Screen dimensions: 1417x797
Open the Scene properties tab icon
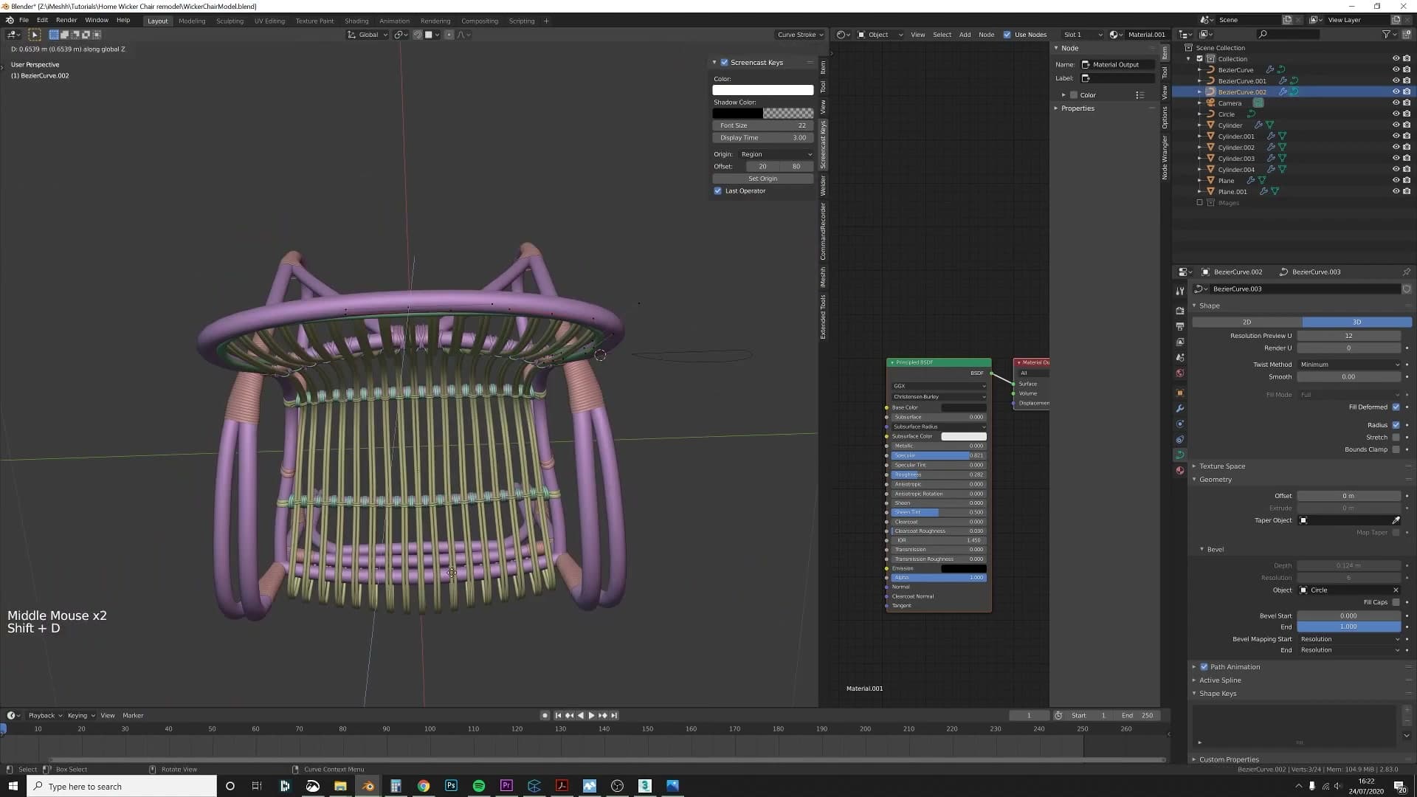point(1180,357)
